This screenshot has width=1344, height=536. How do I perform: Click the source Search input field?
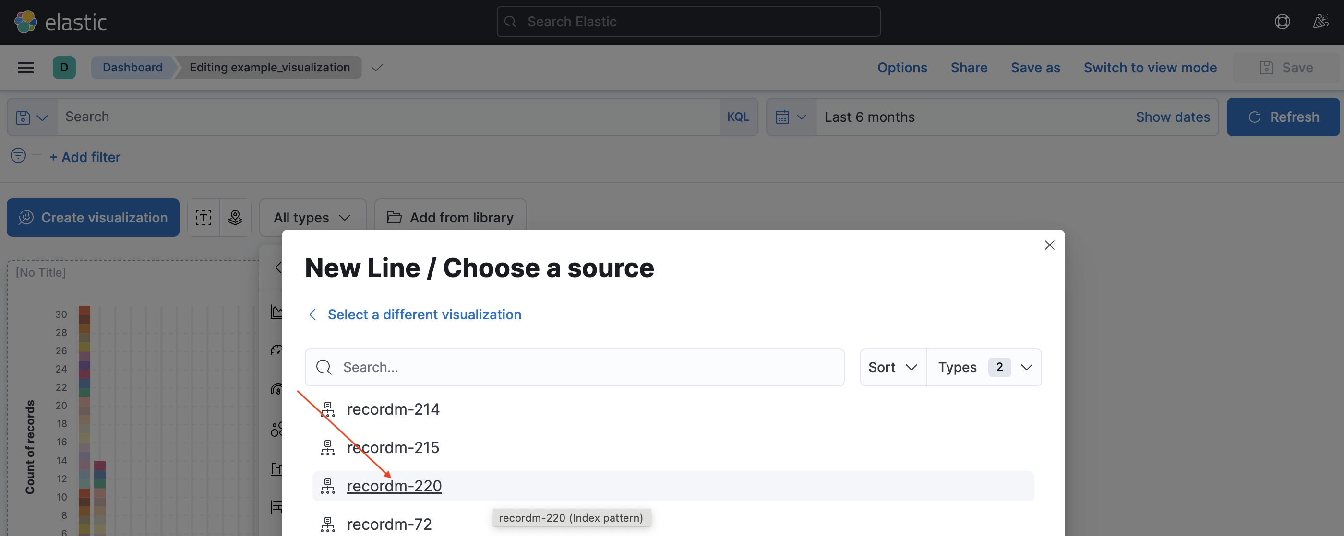click(x=574, y=368)
